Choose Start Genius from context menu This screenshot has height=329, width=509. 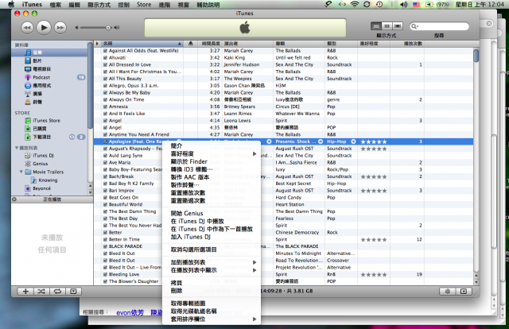click(x=212, y=213)
